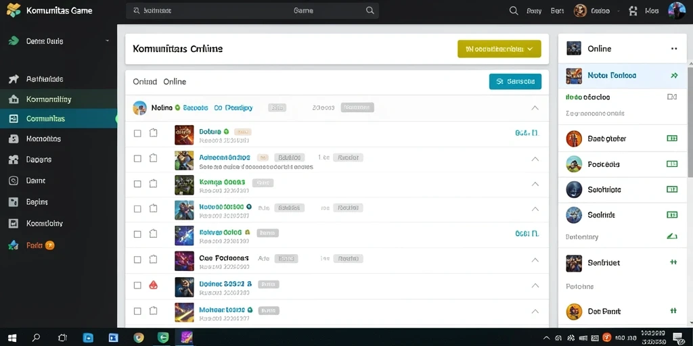Click the search icon beside Bsry in the header

pyautogui.click(x=514, y=11)
